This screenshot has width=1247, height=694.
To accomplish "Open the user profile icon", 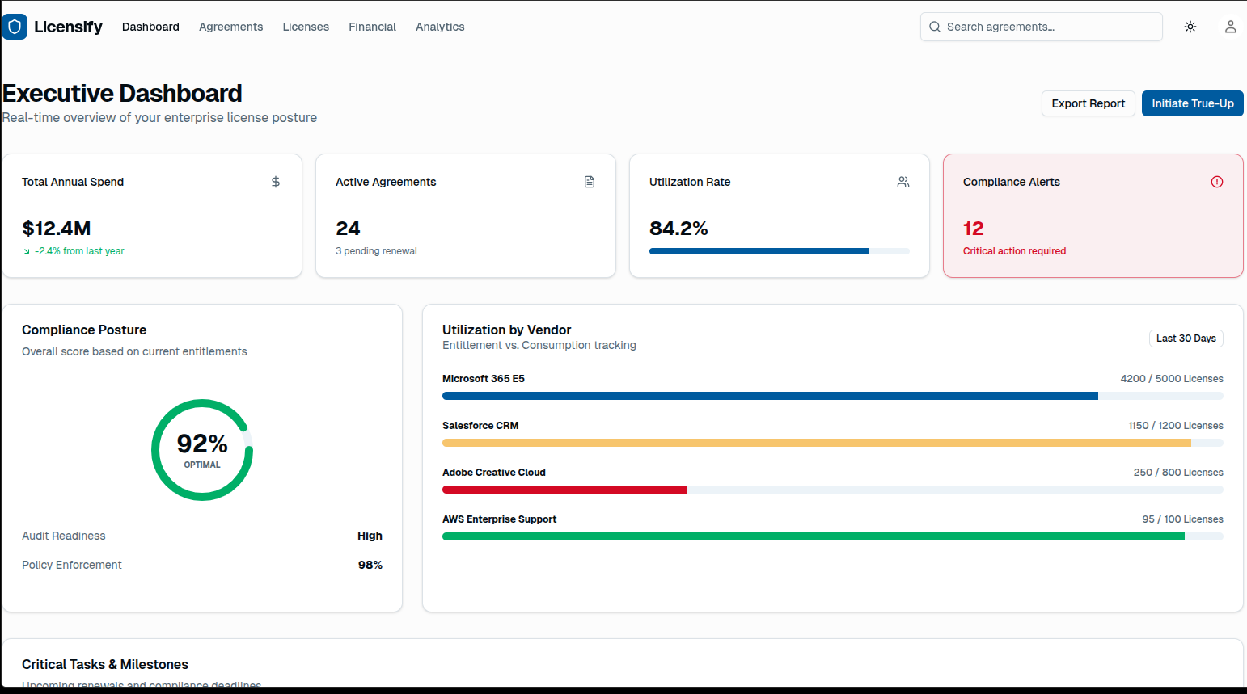I will point(1230,27).
